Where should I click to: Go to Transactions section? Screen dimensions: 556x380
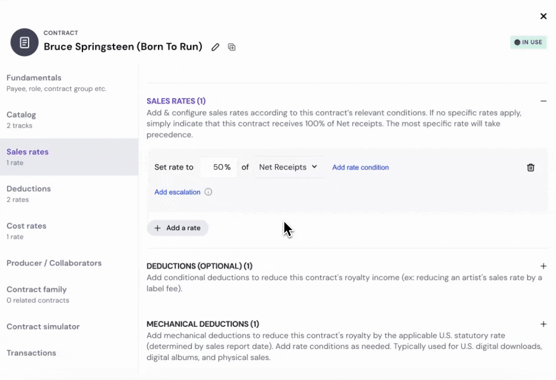tap(69, 353)
